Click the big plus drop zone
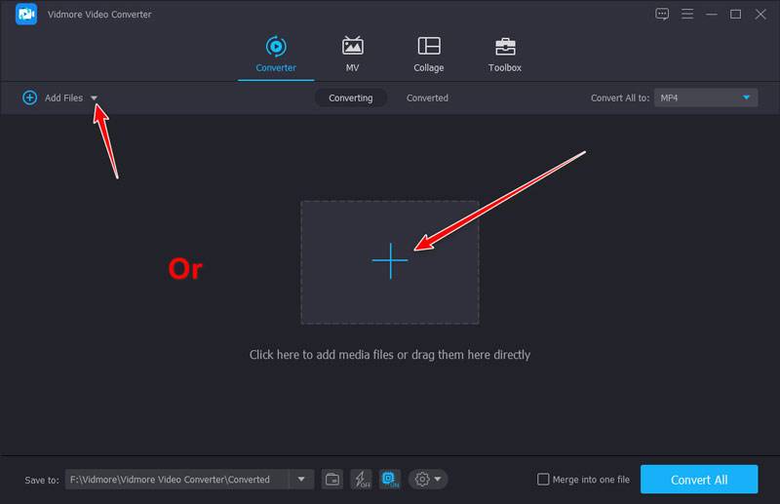 pos(390,261)
